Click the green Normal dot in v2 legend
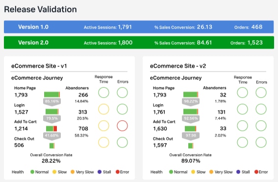 point(171,172)
